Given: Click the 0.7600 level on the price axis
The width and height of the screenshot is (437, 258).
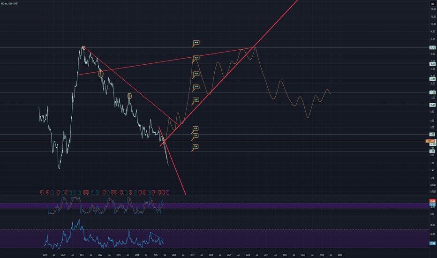Looking at the screenshot, I should [433, 191].
